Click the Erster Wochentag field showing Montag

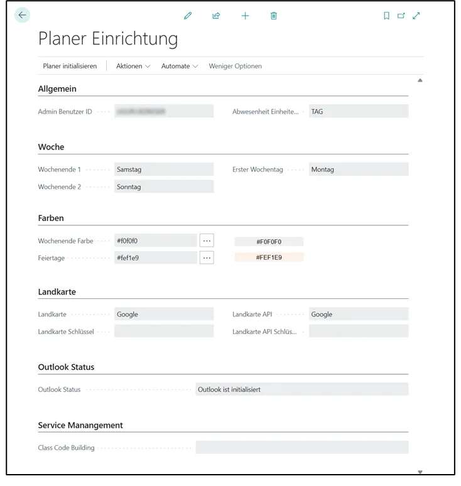tap(358, 170)
